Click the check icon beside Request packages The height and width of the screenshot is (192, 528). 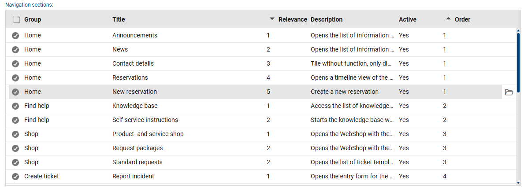(x=15, y=148)
